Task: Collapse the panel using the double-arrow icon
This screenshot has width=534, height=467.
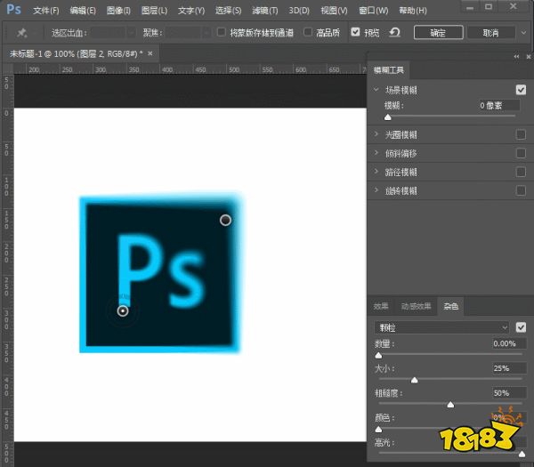Action: pyautogui.click(x=517, y=55)
